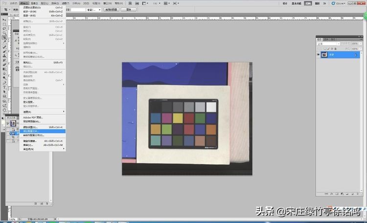Click the Clear button in options bar
367x223 pixels.
(x=129, y=10)
